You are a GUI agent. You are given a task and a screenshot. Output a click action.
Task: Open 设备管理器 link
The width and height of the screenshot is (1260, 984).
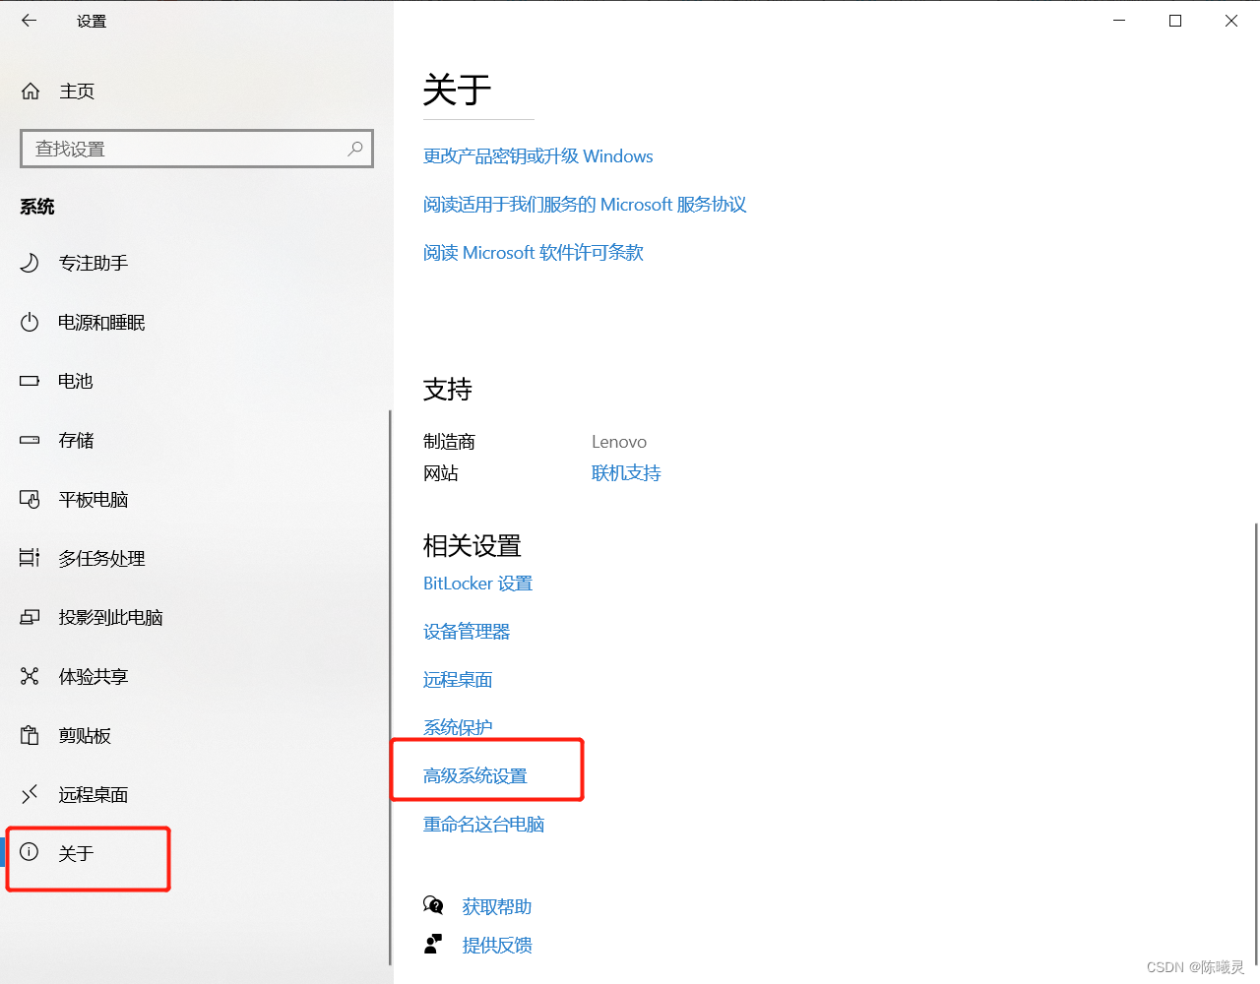click(467, 632)
